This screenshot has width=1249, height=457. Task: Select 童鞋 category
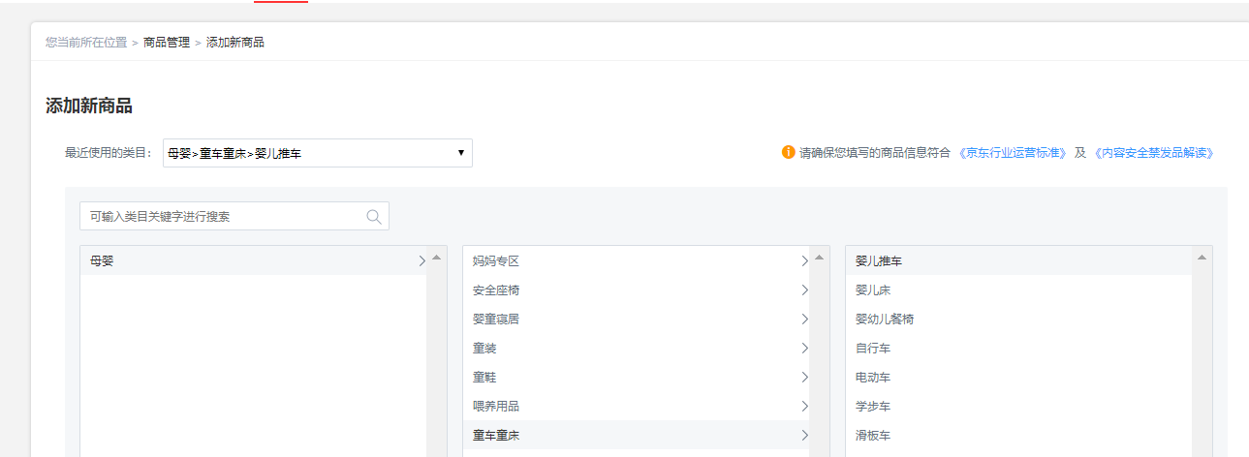[637, 377]
